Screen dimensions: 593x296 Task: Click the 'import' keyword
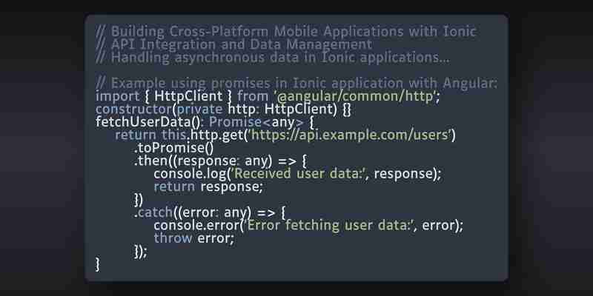pos(117,96)
